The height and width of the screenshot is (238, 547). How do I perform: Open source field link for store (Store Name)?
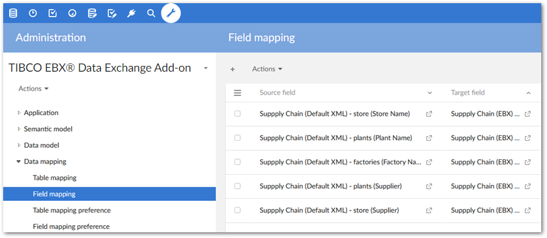point(429,114)
